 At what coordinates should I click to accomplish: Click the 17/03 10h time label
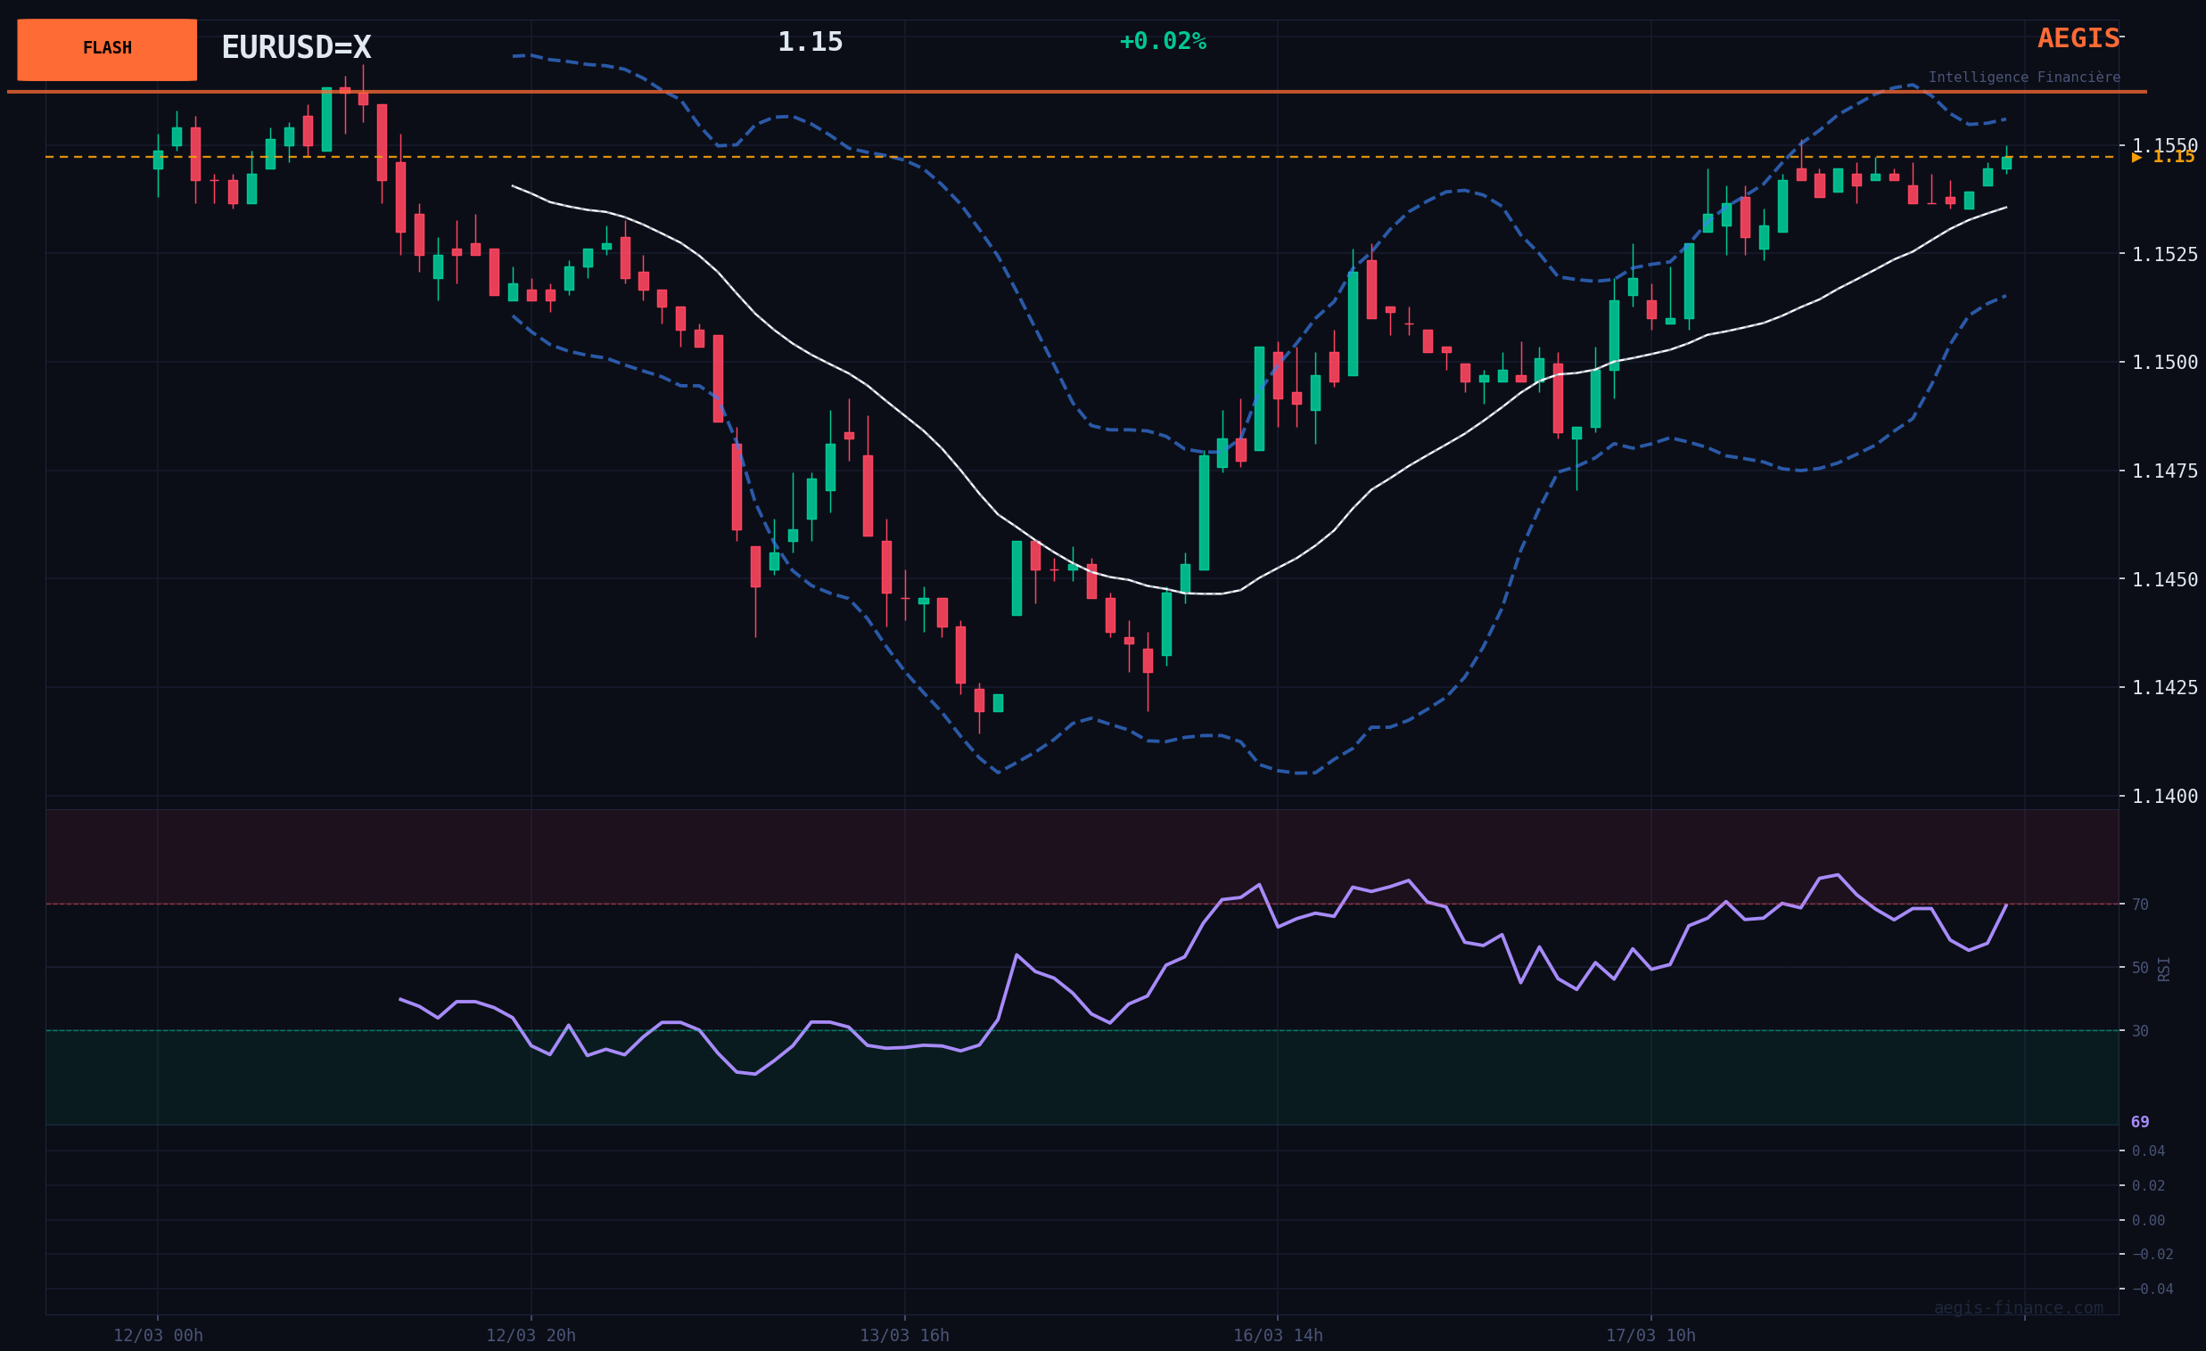1650,1335
